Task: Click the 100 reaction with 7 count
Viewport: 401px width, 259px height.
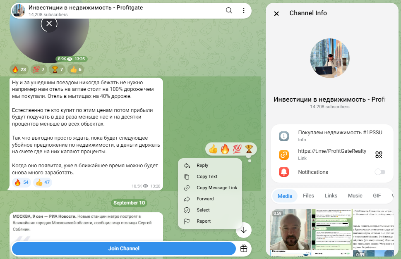Action: click(39, 69)
